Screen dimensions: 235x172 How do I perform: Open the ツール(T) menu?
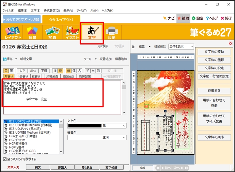[x=81, y=11]
